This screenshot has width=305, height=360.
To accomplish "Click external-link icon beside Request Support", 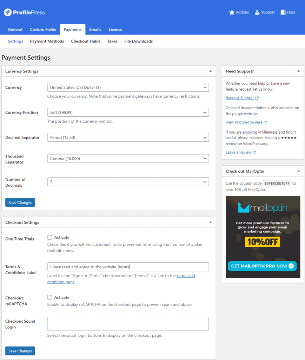I will point(257,98).
